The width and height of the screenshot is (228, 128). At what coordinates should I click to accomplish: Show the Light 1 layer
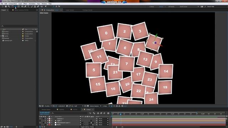point(40,121)
